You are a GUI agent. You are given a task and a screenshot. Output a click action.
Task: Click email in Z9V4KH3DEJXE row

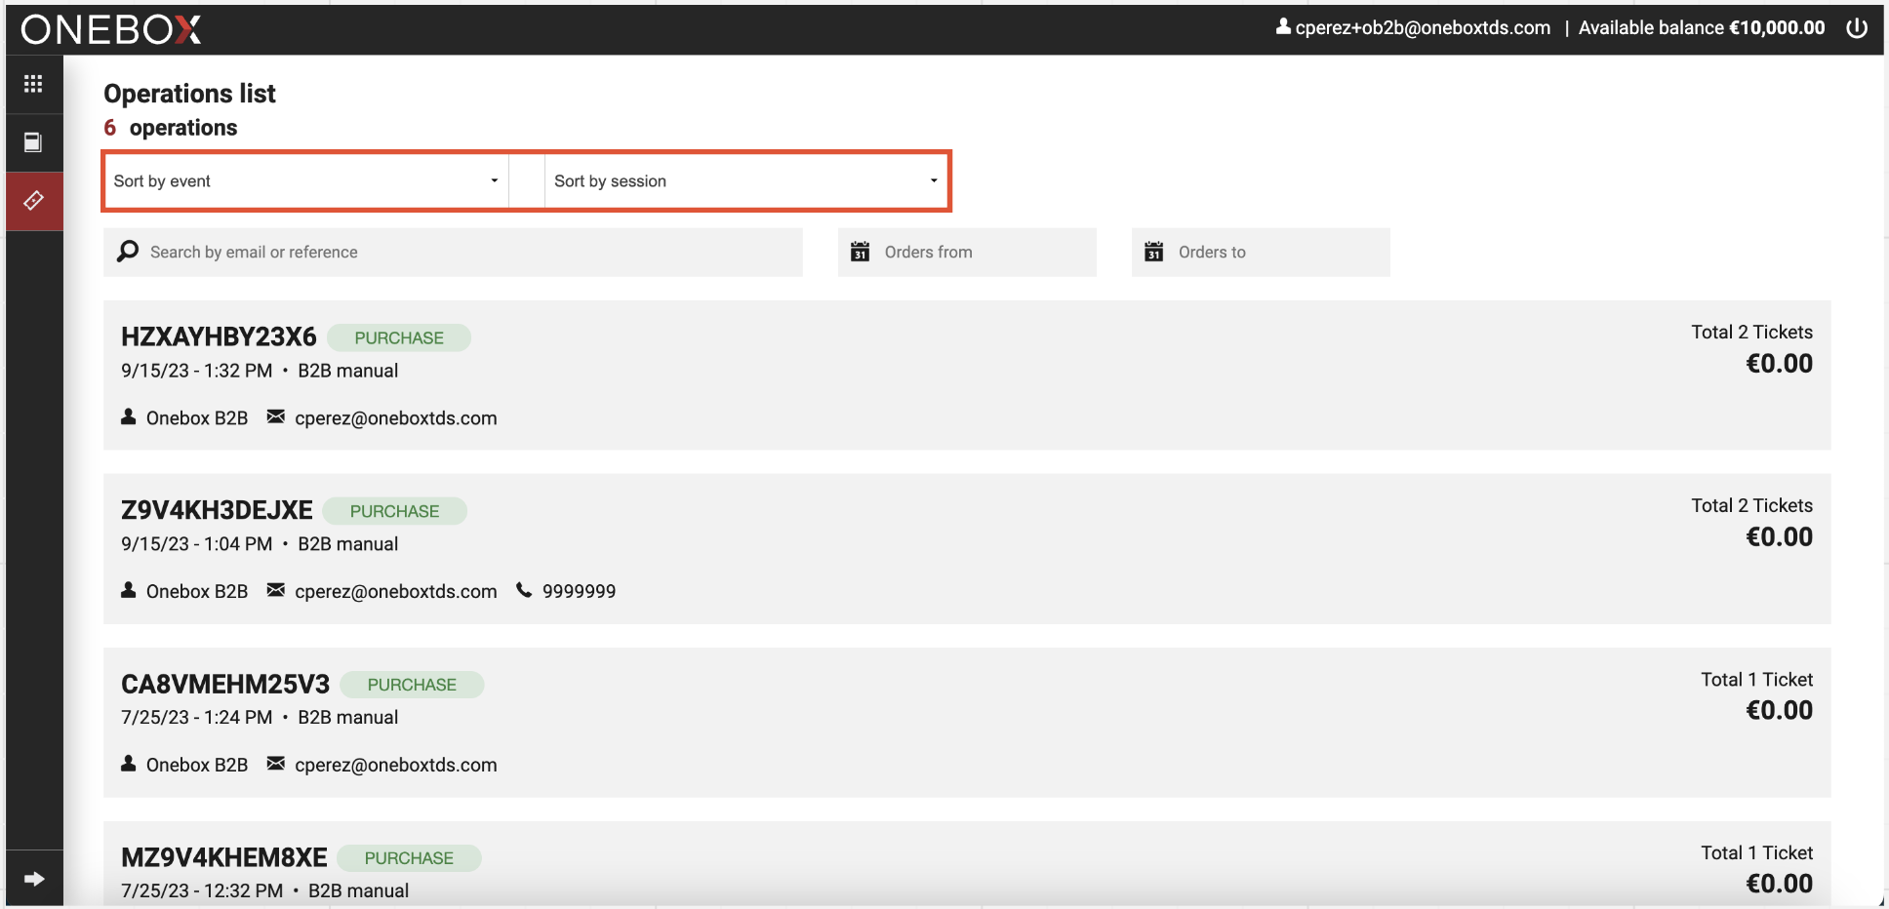396,592
